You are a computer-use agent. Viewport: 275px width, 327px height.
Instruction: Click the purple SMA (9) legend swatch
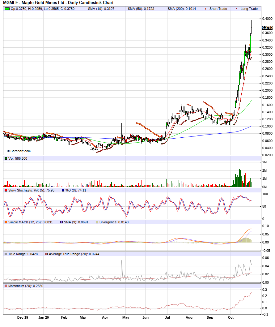point(61,222)
